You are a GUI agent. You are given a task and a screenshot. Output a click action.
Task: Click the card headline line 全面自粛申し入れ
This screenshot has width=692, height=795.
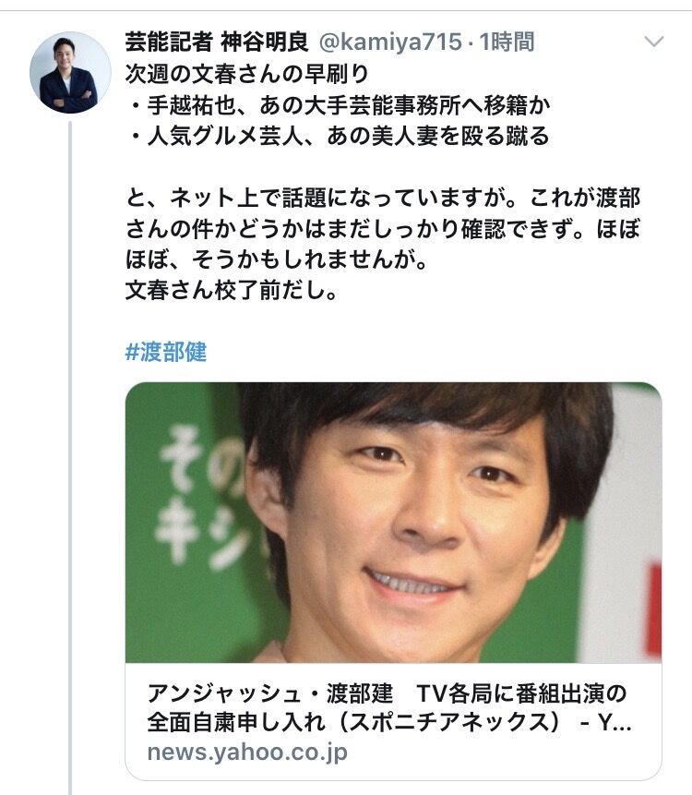coord(236,722)
